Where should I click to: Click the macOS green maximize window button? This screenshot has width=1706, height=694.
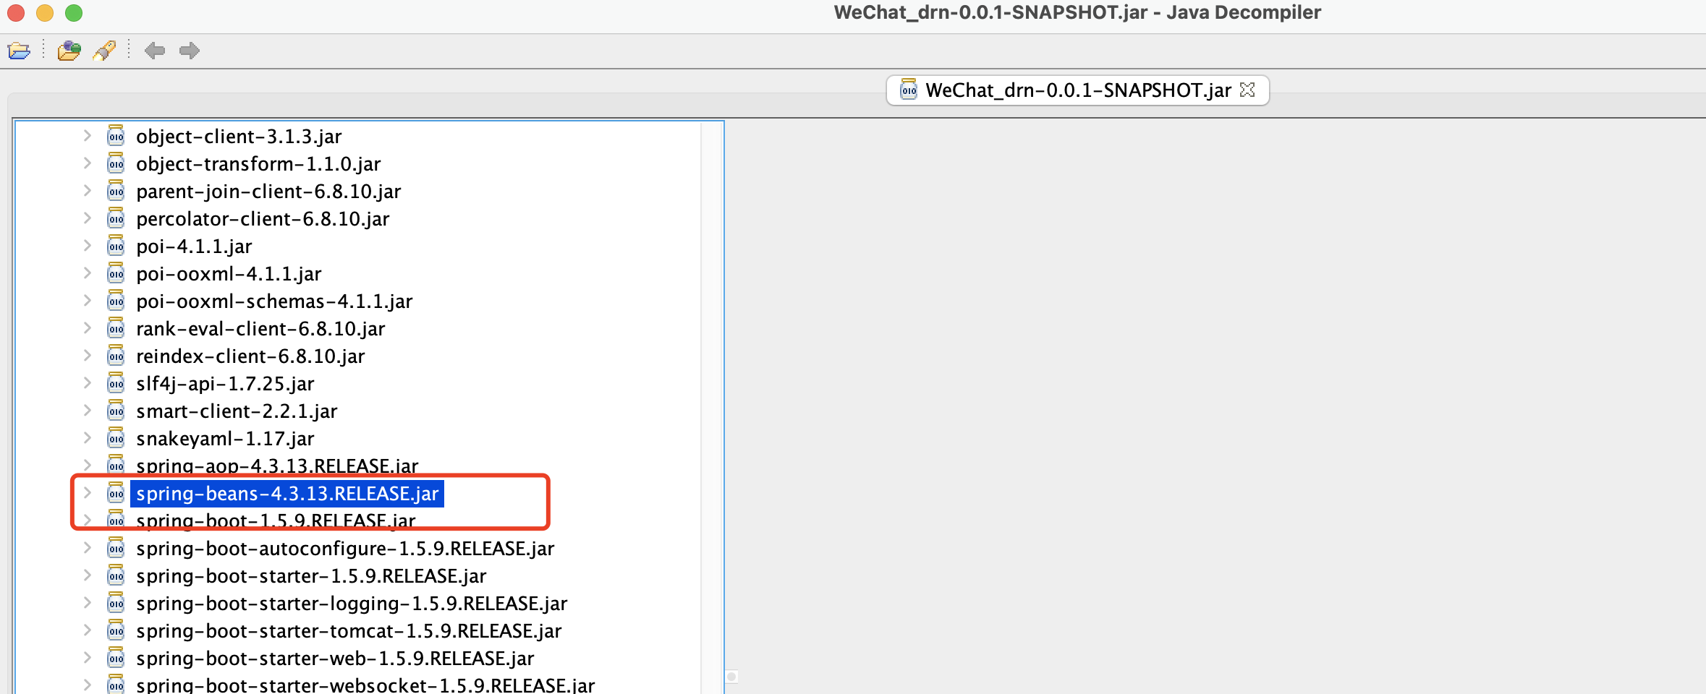point(74,13)
